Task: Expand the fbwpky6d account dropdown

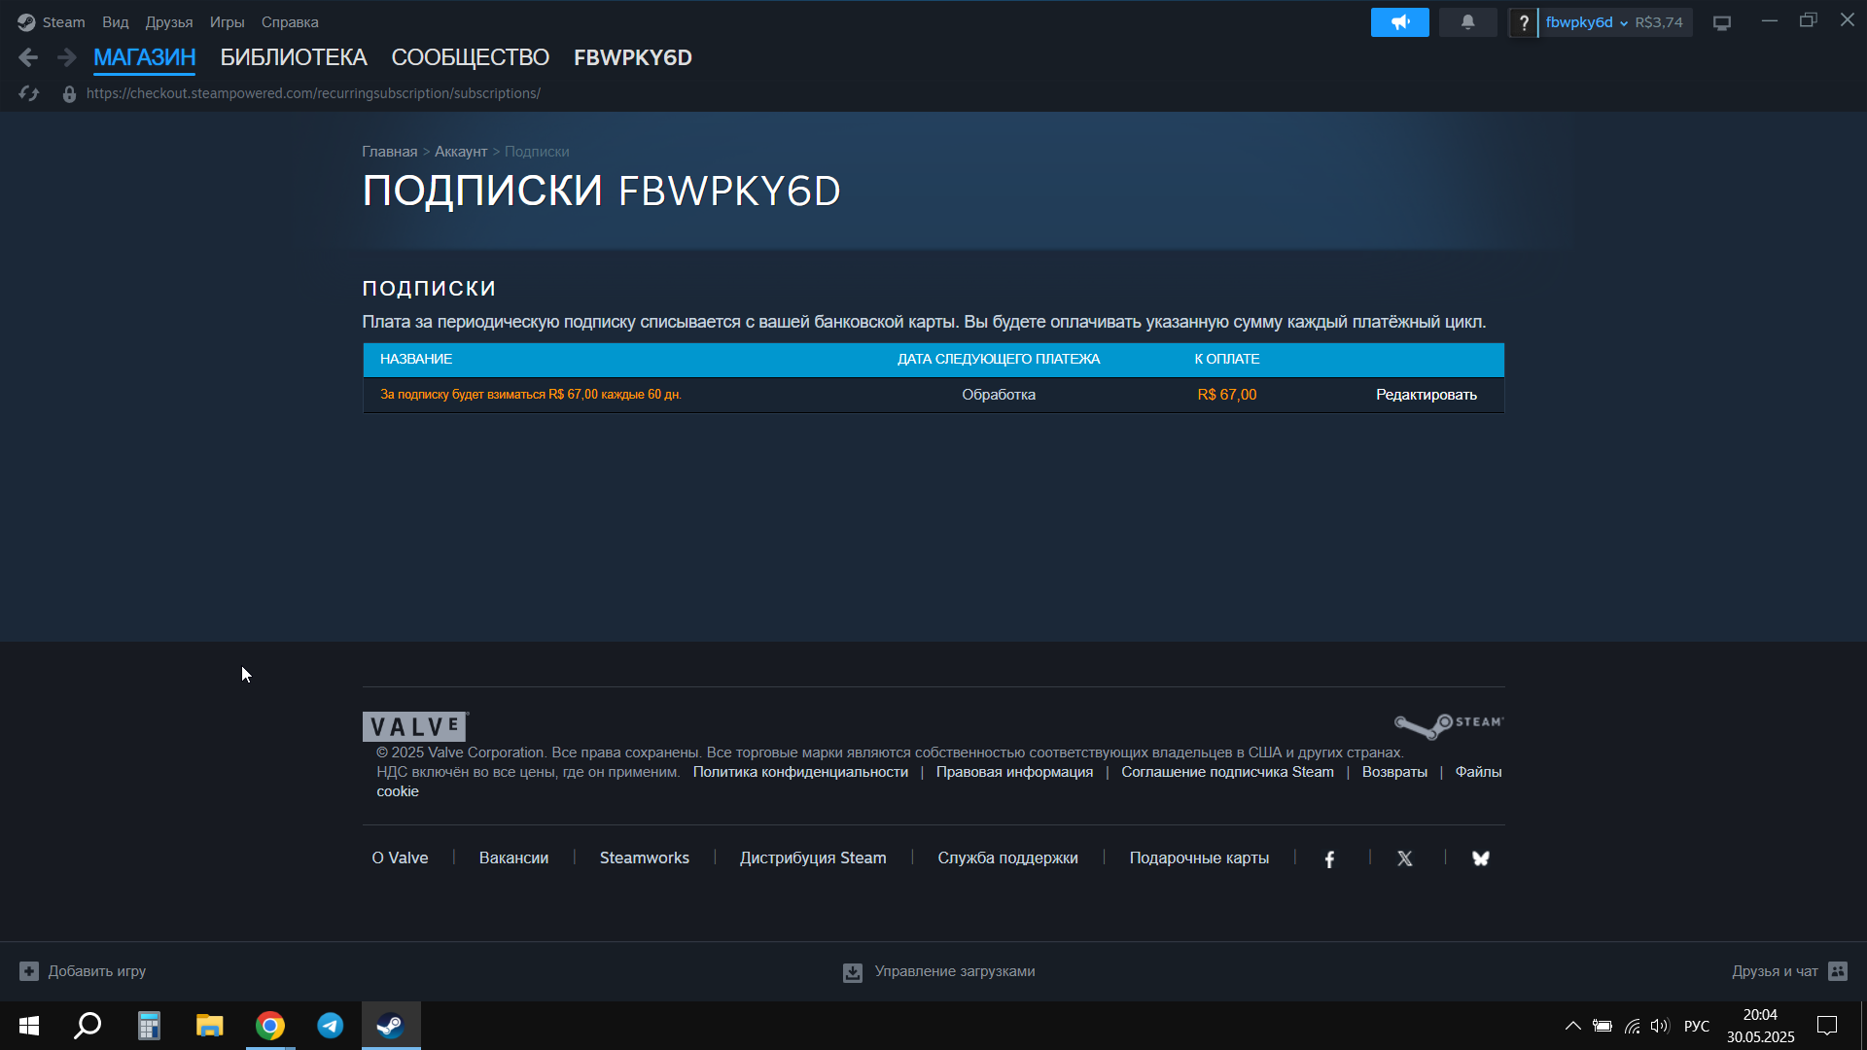Action: [1586, 22]
